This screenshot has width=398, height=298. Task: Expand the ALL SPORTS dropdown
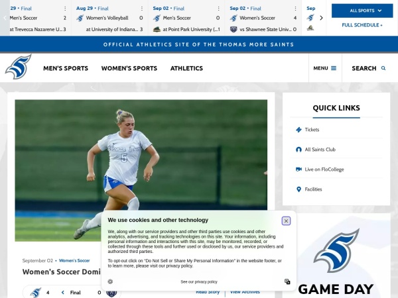(x=362, y=11)
